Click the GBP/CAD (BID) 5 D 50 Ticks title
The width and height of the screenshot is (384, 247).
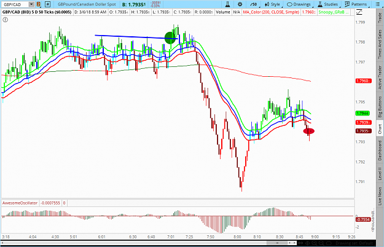point(37,12)
